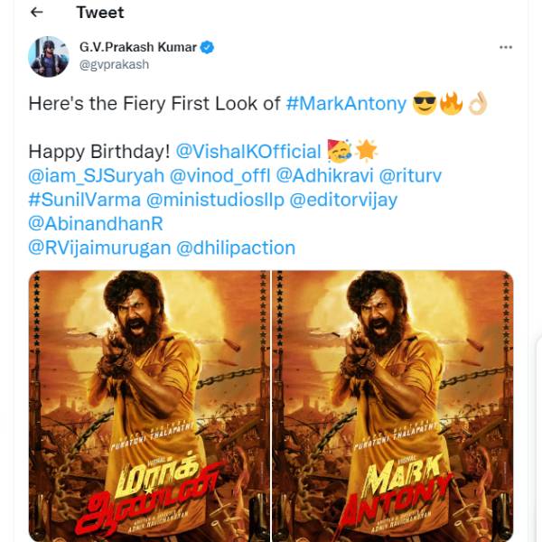Open the @gvprakash handle
This screenshot has height=542, width=542.
pos(114,65)
